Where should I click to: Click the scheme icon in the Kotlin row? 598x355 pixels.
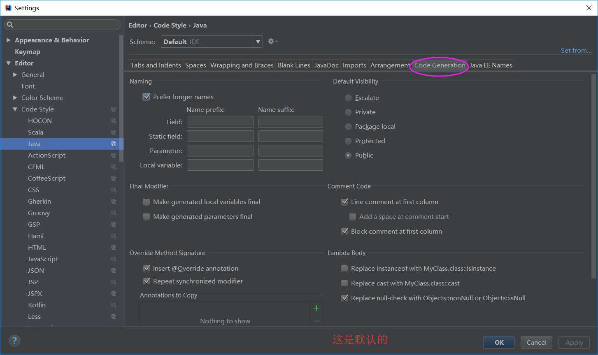pos(114,305)
